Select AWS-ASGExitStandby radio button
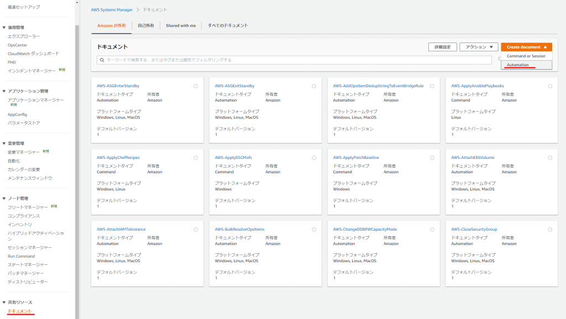This screenshot has width=566, height=319. pyautogui.click(x=314, y=86)
